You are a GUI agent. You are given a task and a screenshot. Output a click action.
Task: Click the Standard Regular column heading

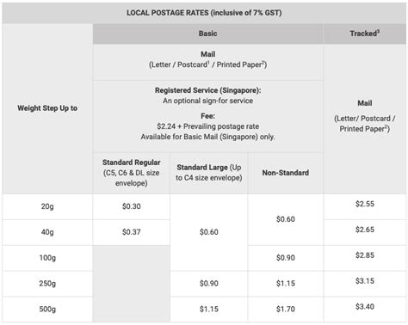pyautogui.click(x=132, y=162)
